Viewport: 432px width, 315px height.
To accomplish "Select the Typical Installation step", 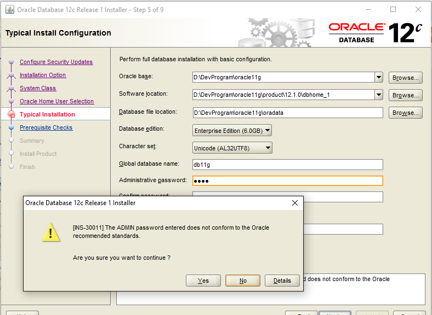I will 47,114.
